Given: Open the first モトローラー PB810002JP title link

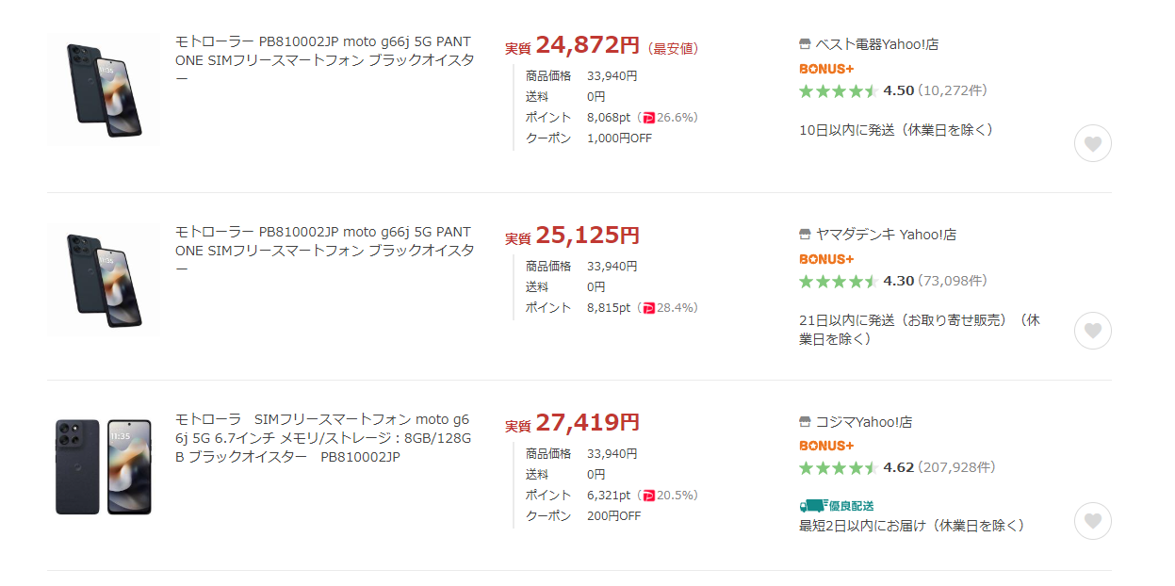Looking at the screenshot, I should point(323,59).
